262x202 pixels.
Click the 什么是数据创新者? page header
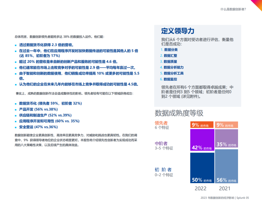click(x=233, y=9)
